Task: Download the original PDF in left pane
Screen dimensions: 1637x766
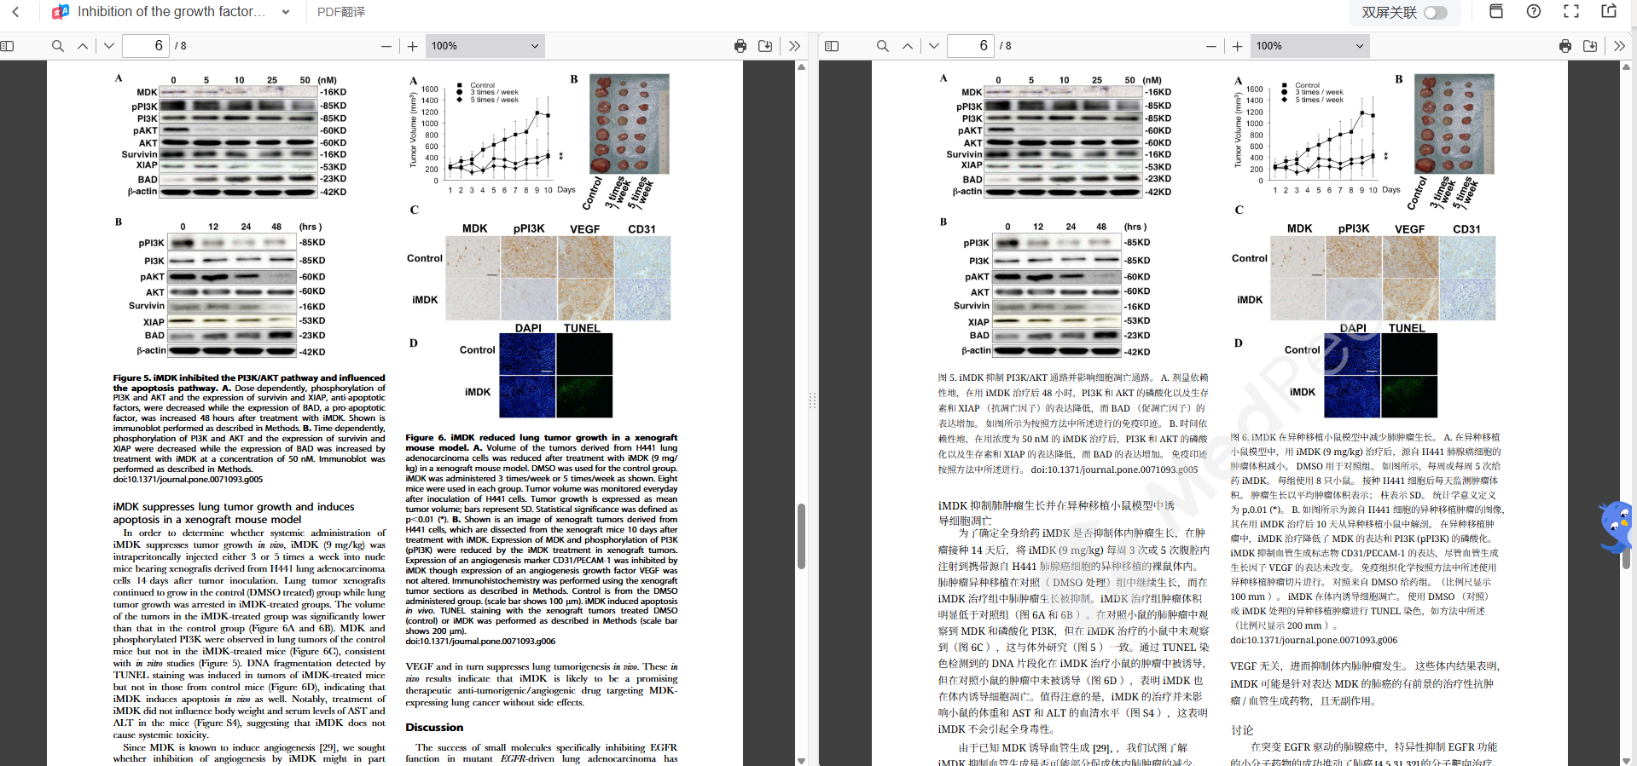Action: 765,46
